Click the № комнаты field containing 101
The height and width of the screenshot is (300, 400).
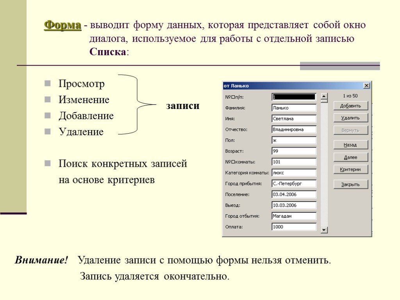(294, 162)
